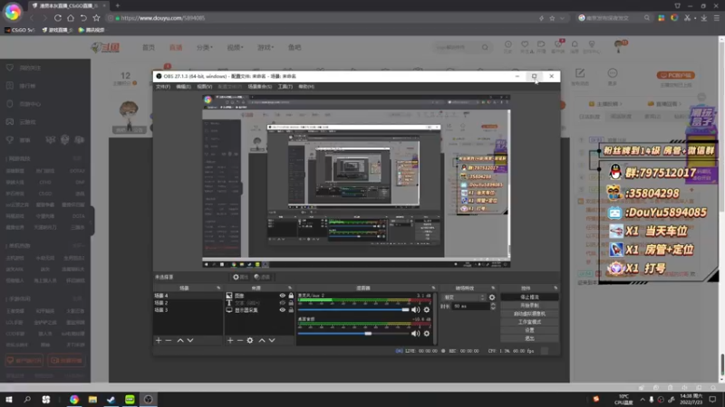Add a new source with the plus icon
Image resolution: width=725 pixels, height=407 pixels.
pyautogui.click(x=230, y=341)
